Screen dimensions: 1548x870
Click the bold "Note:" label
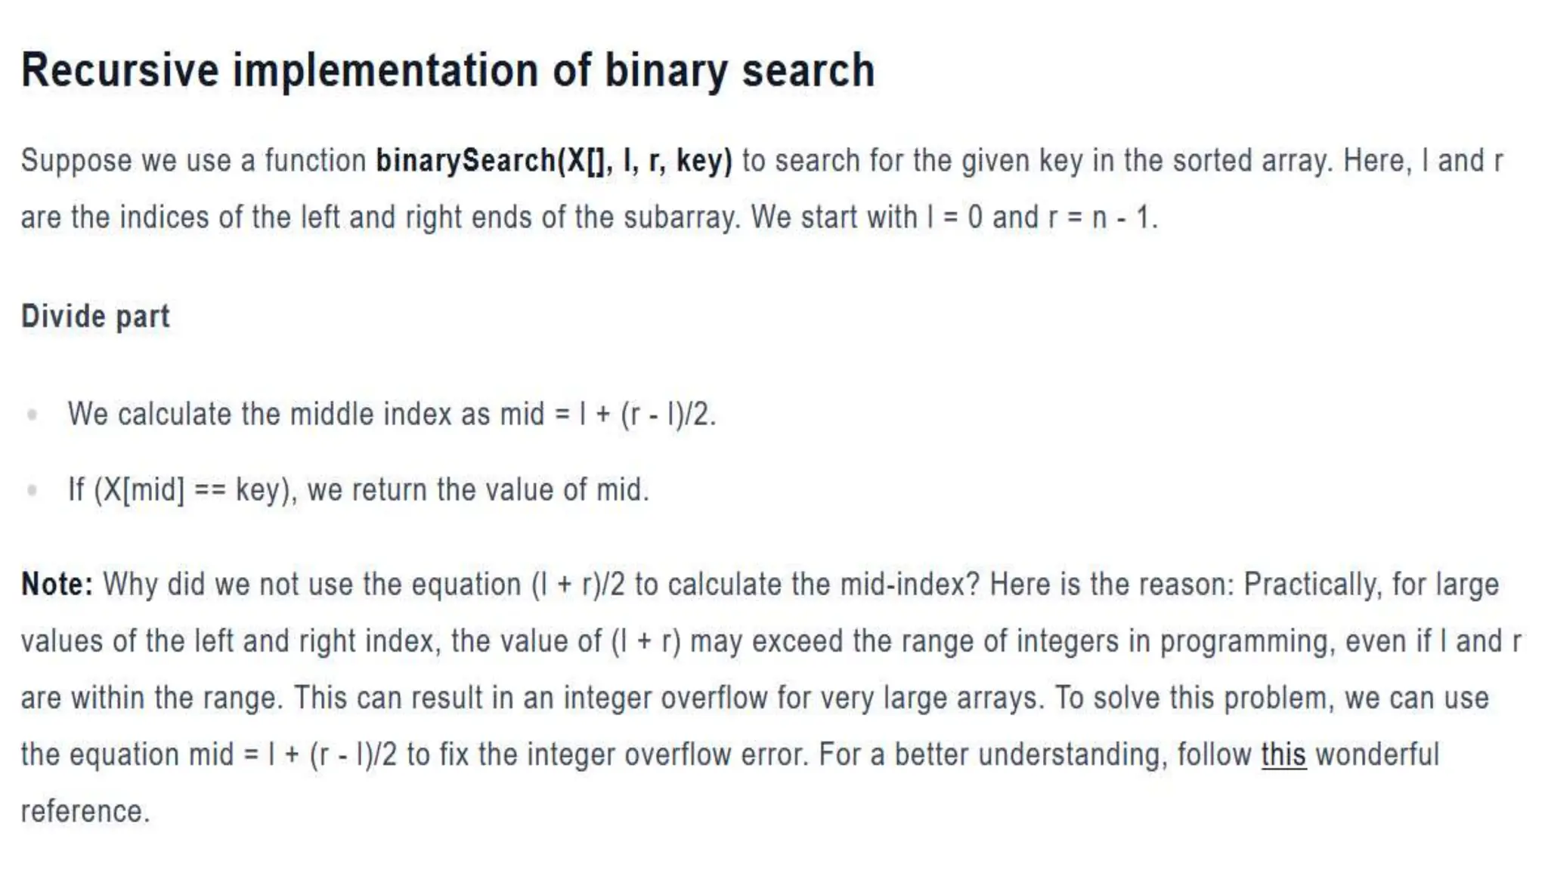(x=57, y=585)
